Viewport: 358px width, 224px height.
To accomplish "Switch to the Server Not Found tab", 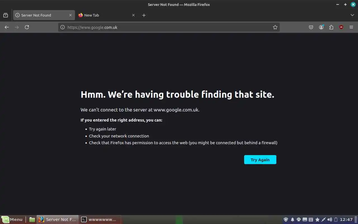I will [x=44, y=15].
